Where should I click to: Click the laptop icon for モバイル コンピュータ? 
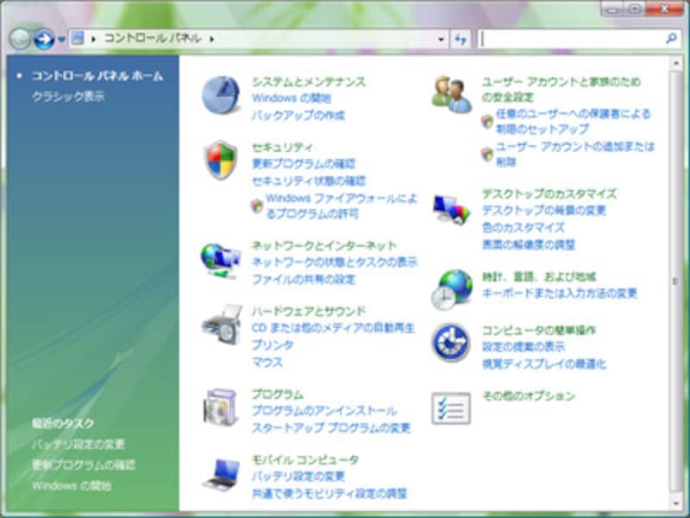(222, 474)
